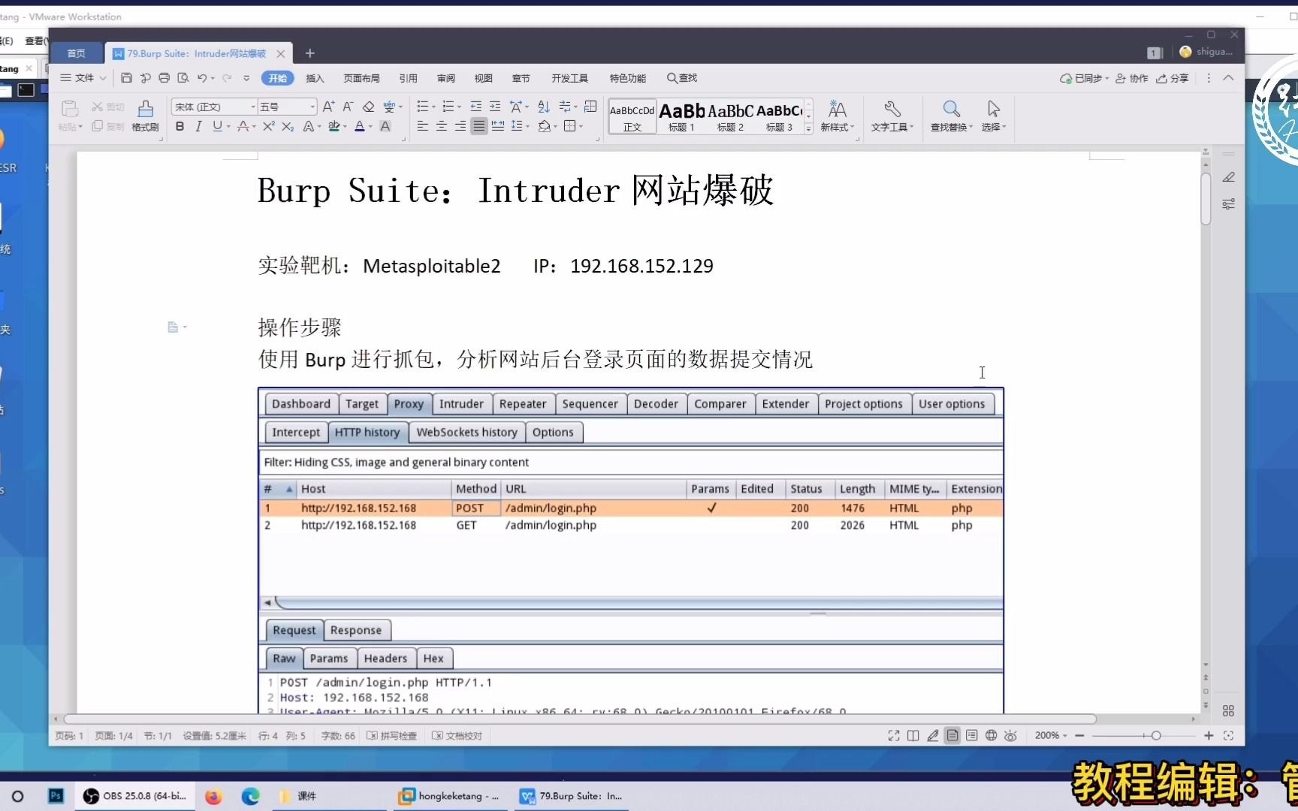Click the font color A swatch
This screenshot has height=811, width=1298.
360,126
